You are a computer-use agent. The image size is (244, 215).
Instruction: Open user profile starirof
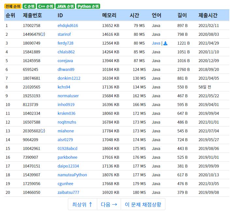coord(64,34)
